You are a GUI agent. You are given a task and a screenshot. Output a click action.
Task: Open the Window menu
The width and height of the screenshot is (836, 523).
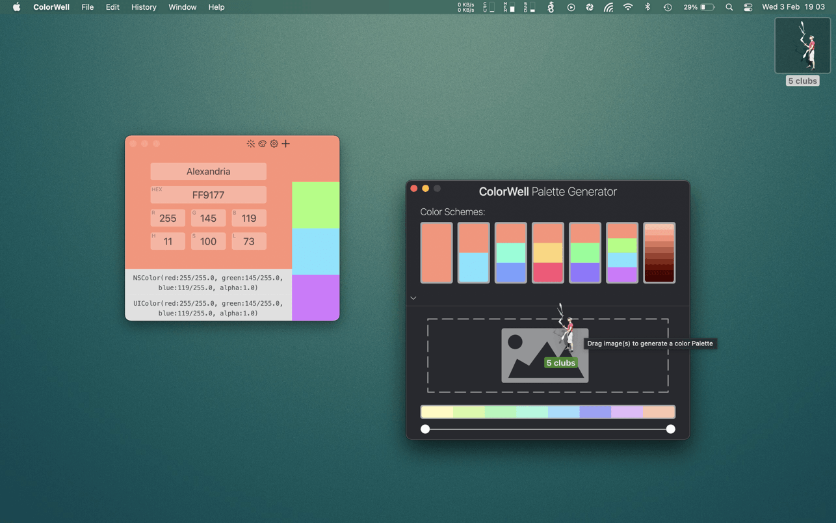182,7
